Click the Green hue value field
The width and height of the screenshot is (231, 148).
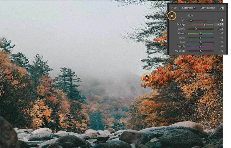(221, 33)
